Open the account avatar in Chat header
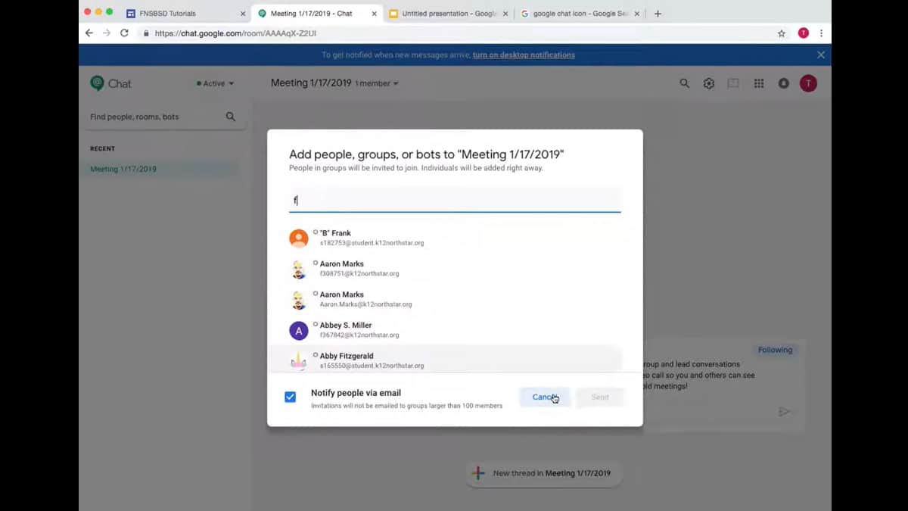Image resolution: width=908 pixels, height=511 pixels. click(x=808, y=83)
